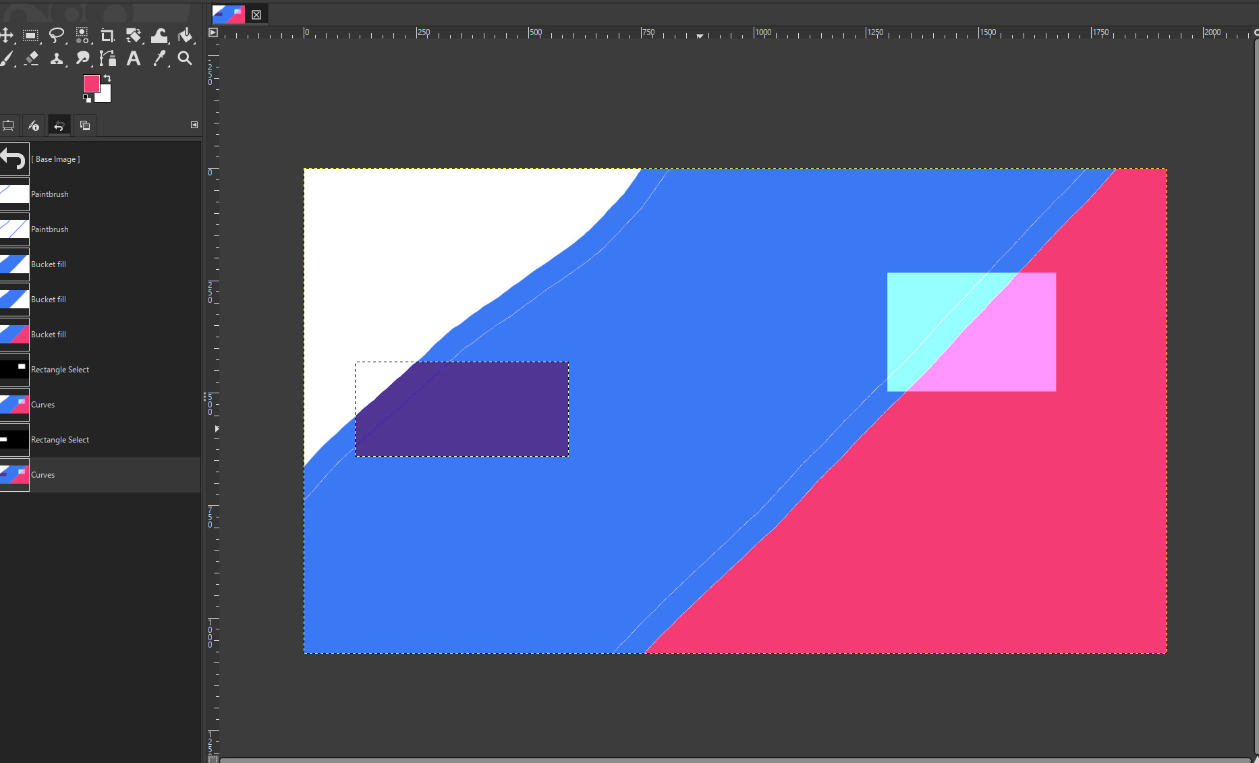Image resolution: width=1259 pixels, height=763 pixels.
Task: Choose the Clone stamp tool
Action: (x=57, y=59)
